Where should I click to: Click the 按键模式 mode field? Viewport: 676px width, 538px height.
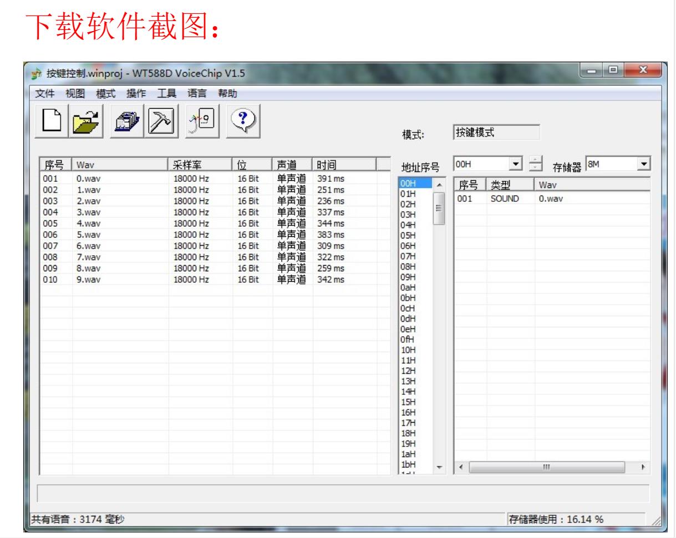click(496, 133)
